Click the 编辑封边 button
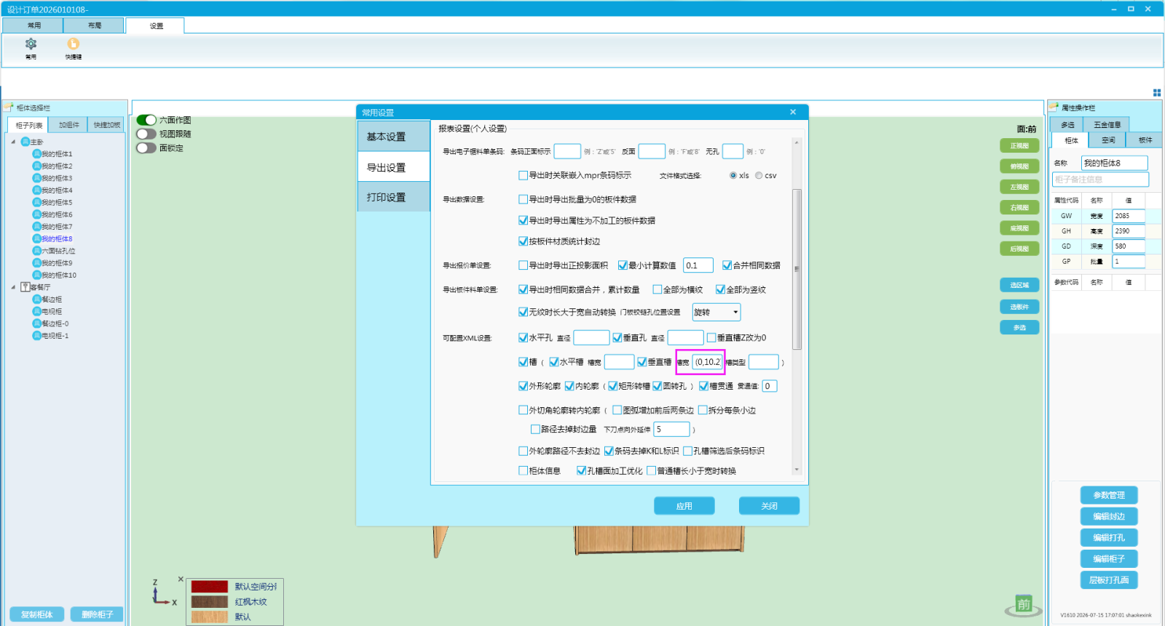Image resolution: width=1165 pixels, height=626 pixels. [x=1109, y=516]
